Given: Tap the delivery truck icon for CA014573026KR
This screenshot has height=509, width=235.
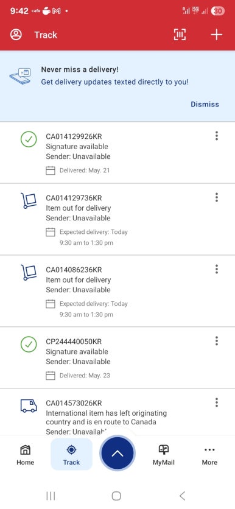Looking at the screenshot, I should coord(29,405).
